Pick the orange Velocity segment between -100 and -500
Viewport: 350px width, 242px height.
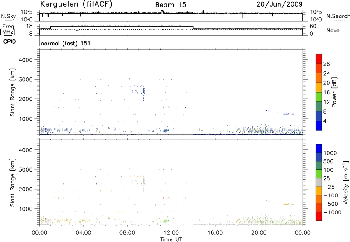pos(319,199)
